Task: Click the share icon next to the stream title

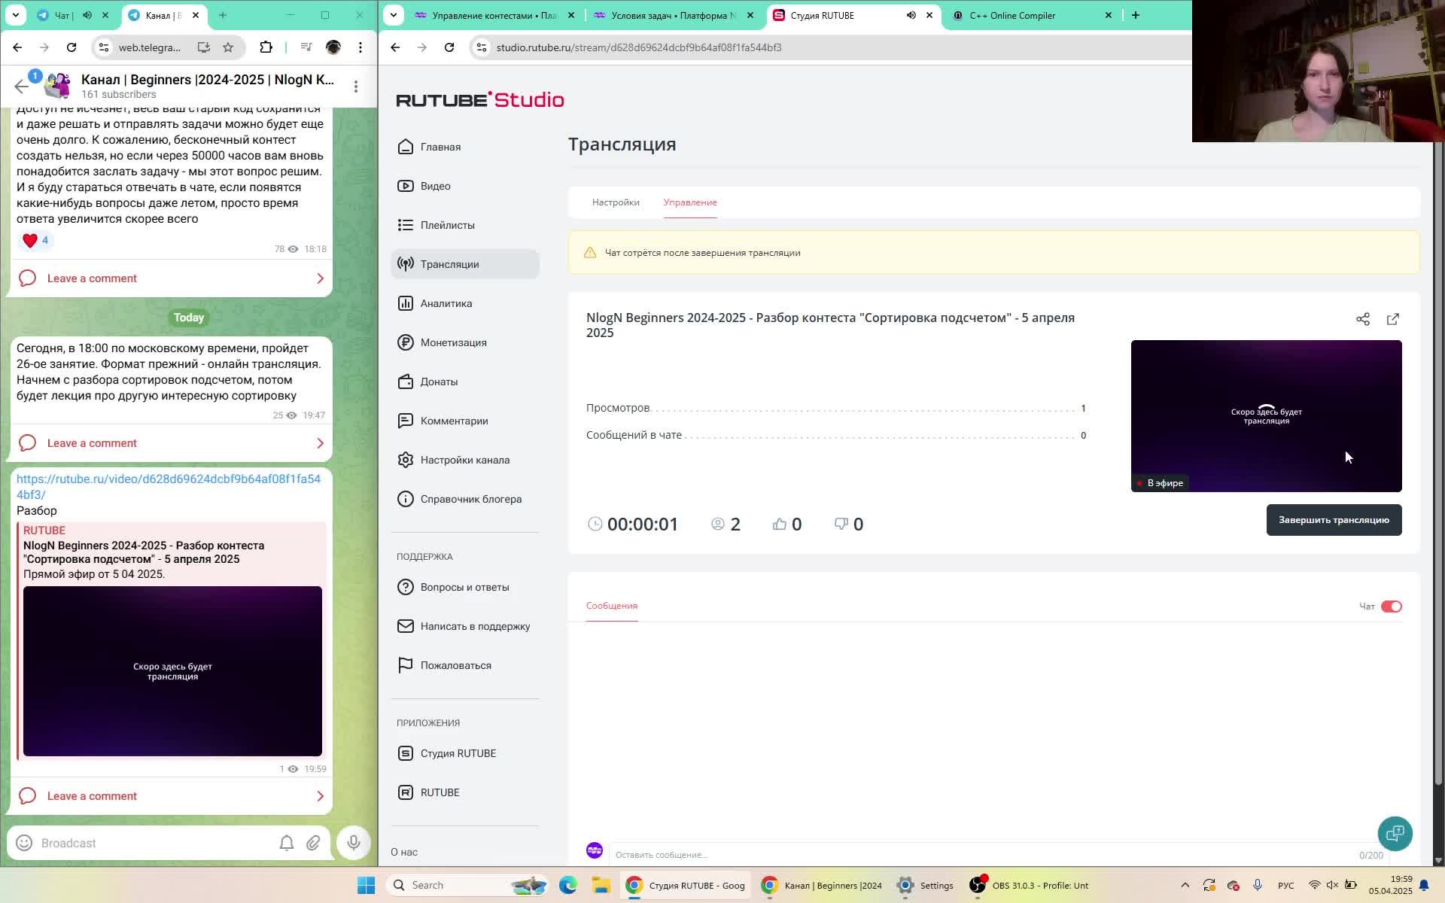Action: (1363, 319)
